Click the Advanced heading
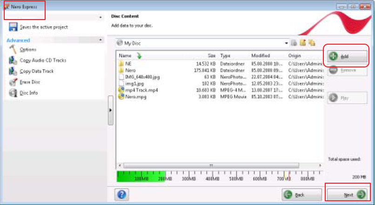Image resolution: width=375 pixels, height=205 pixels. point(18,40)
